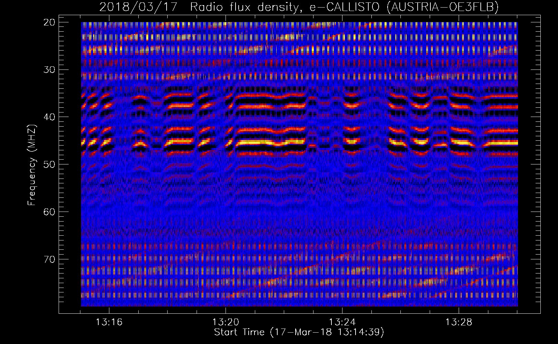Click the '30' frequency tick label
Viewport: 558px width, 344px height.
[x=49, y=70]
